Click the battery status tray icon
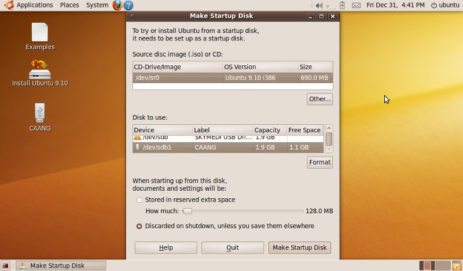Screen dimensions: 463x271 [342, 5]
